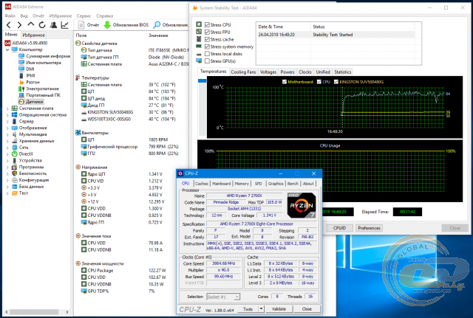
Task: Go up one level in AIDA64
Action: [30, 24]
